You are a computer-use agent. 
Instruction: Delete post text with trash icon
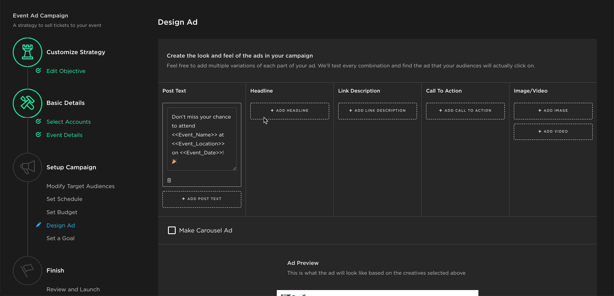169,180
